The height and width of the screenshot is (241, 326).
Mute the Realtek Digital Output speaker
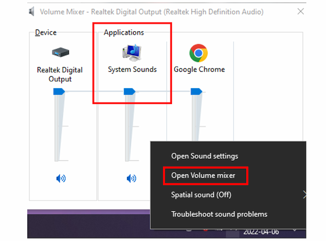(x=61, y=178)
